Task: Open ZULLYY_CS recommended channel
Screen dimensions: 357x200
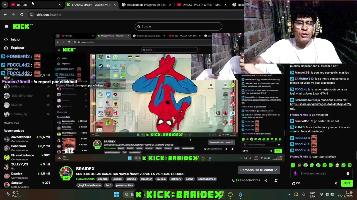Action: pos(26,166)
